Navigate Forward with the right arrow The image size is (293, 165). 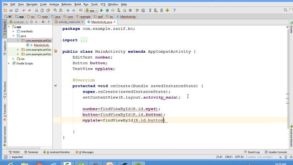pos(74,11)
